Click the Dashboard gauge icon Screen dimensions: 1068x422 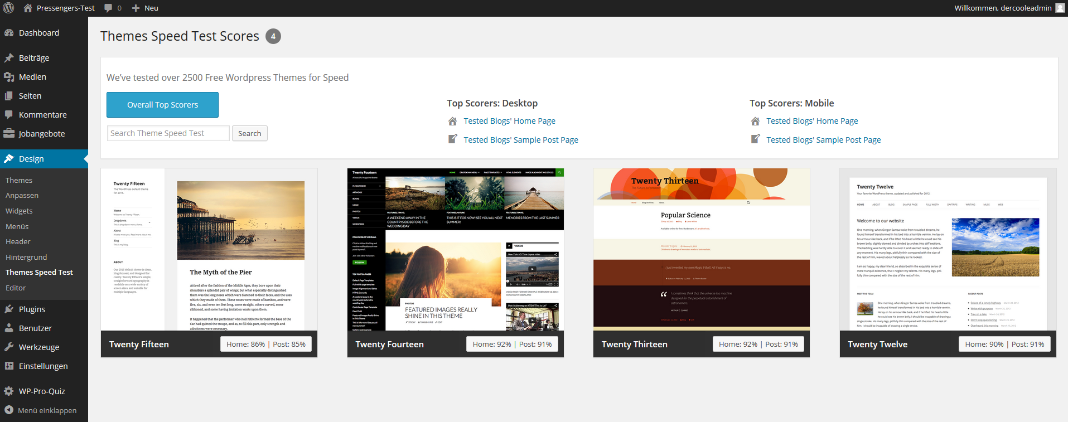pos(9,33)
